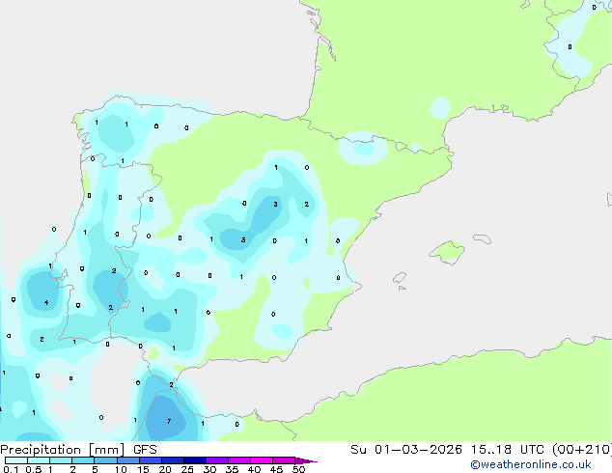Click the 0.5–1 mm legend swatch
This screenshot has height=473, width=612.
point(39,460)
